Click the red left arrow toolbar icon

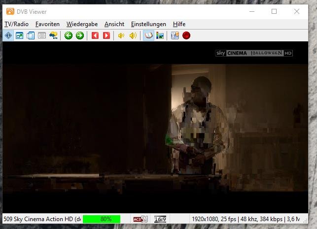click(x=95, y=35)
